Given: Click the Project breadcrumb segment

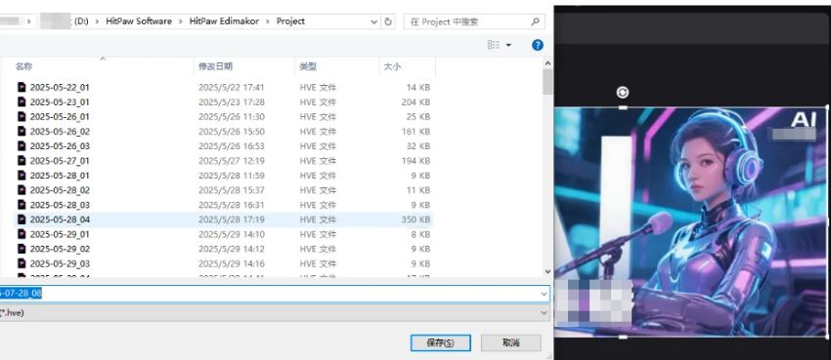Looking at the screenshot, I should 290,21.
